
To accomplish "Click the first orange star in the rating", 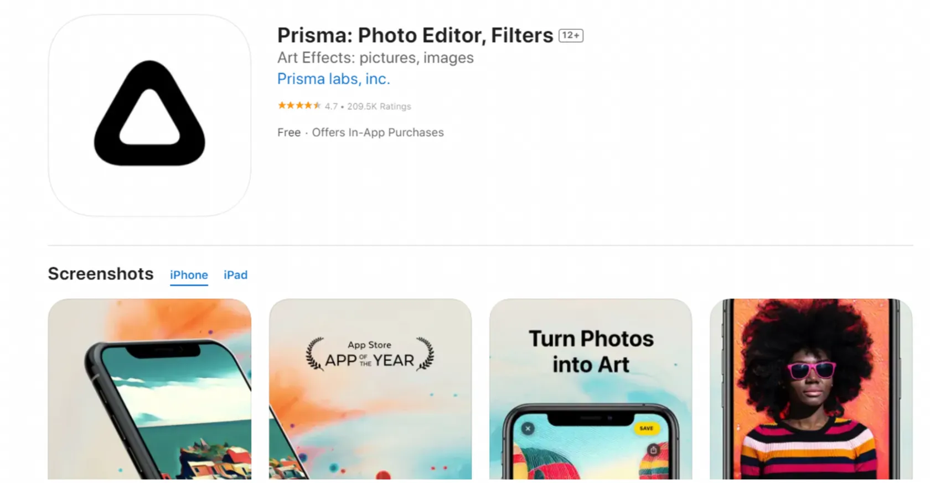I will (x=282, y=105).
